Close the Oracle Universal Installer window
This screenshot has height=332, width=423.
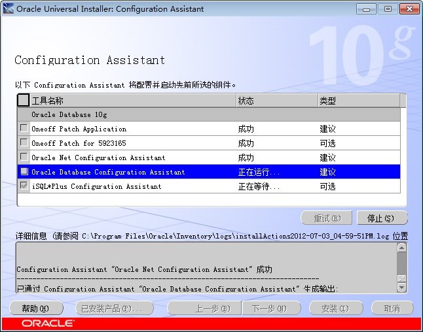(409, 9)
